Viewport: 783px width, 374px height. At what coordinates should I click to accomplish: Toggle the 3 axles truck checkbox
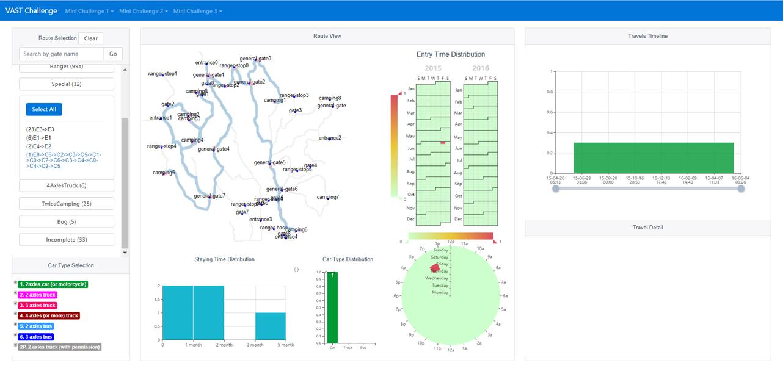click(15, 304)
